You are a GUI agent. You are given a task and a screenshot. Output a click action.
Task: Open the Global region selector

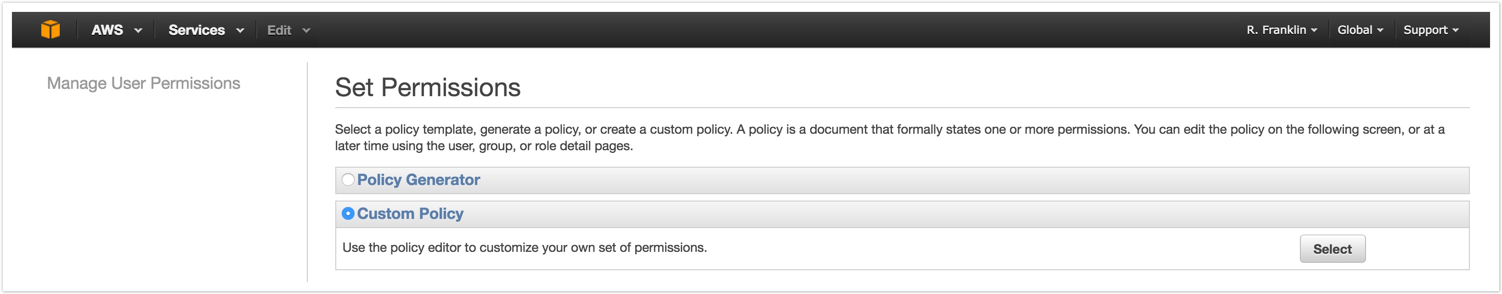click(1355, 30)
